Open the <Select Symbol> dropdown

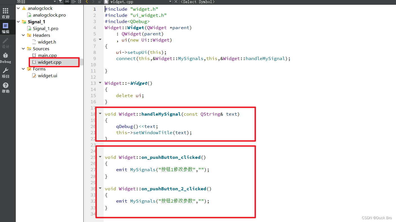tap(198, 2)
